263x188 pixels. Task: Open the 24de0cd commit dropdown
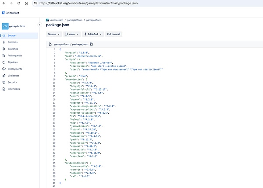pyautogui.click(x=93, y=34)
